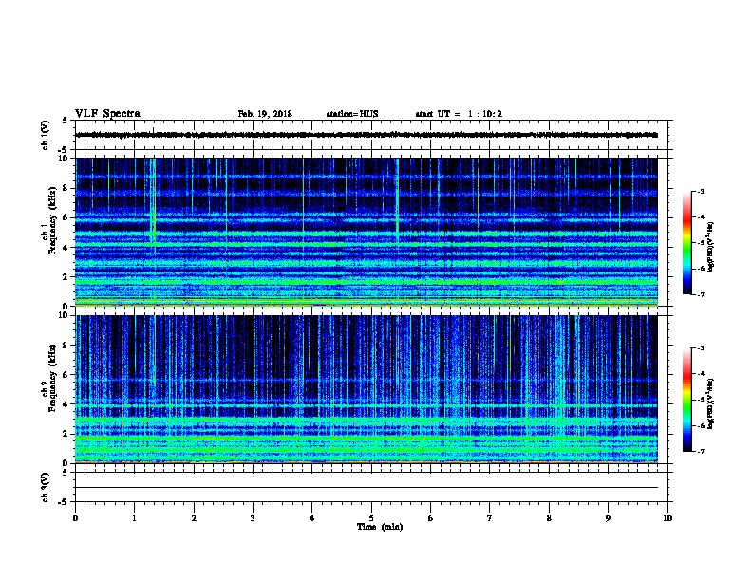Click the ch.2 broadband burst near 8.2 min
The width and height of the screenshot is (752, 581).
(559, 374)
